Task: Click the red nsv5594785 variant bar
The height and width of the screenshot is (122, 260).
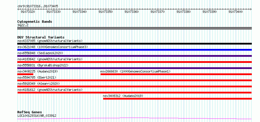Action: tap(135, 80)
